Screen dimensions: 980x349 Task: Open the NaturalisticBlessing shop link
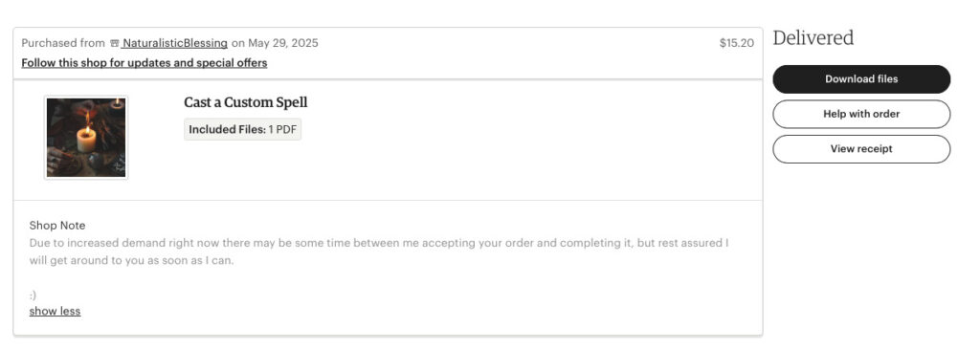tap(175, 43)
